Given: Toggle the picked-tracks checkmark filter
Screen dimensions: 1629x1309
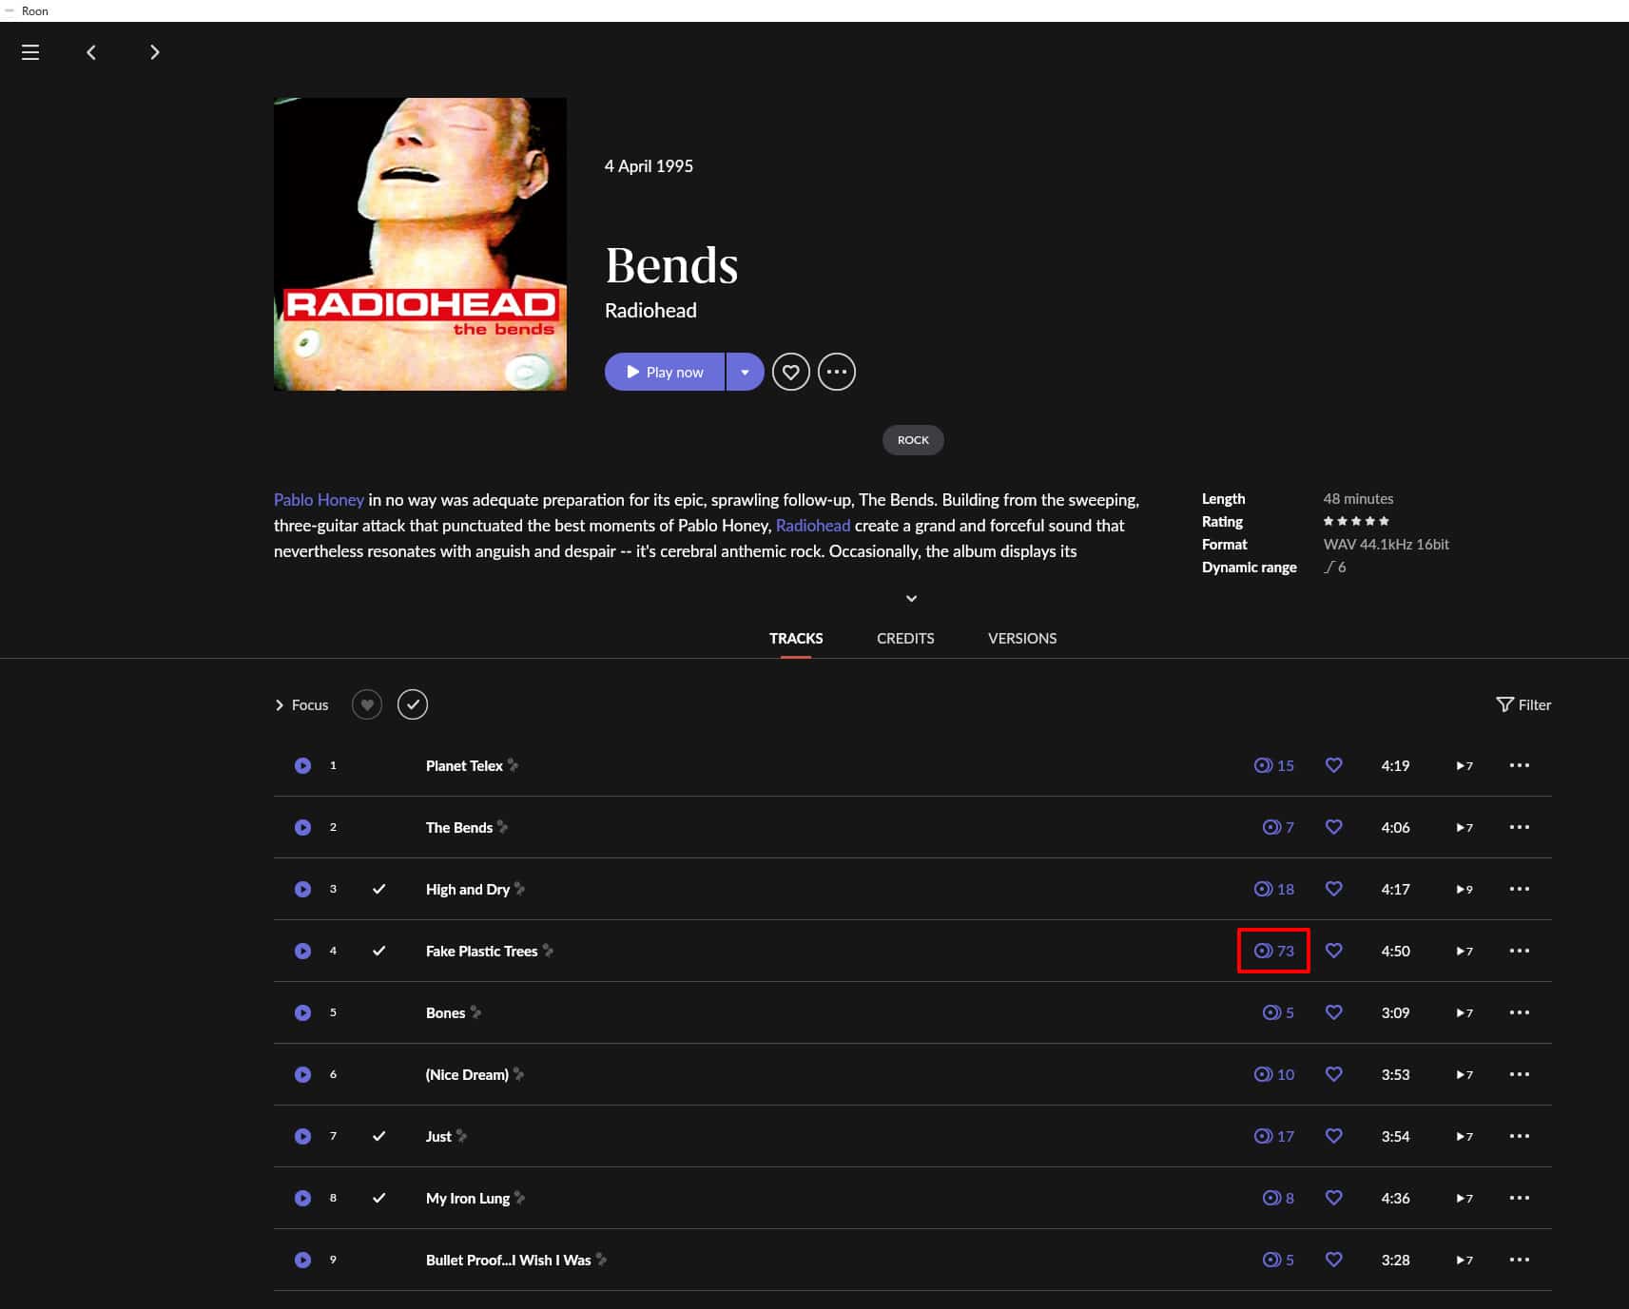Looking at the screenshot, I should pos(413,704).
